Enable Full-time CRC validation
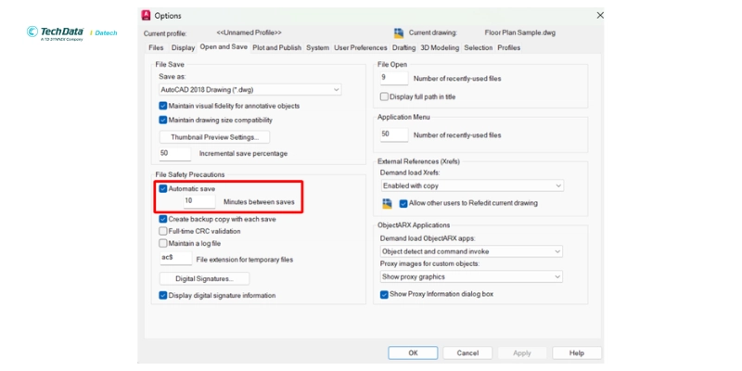Image resolution: width=742 pixels, height=371 pixels. tap(163, 231)
